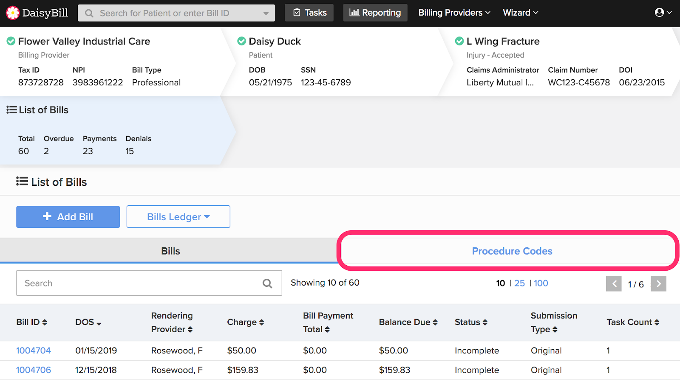Switch to the Procedure Codes tab
680x384 pixels.
(x=512, y=251)
